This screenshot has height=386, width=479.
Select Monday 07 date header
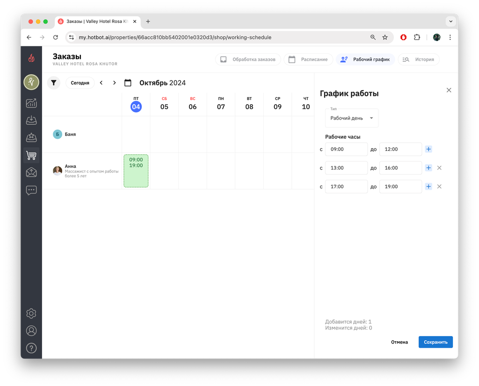(221, 104)
